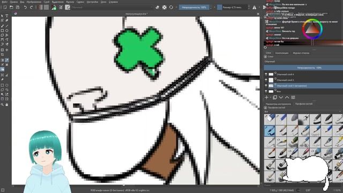Select the Measure tool in toolbox
This screenshot has height=193, width=343.
click(x=7, y=75)
